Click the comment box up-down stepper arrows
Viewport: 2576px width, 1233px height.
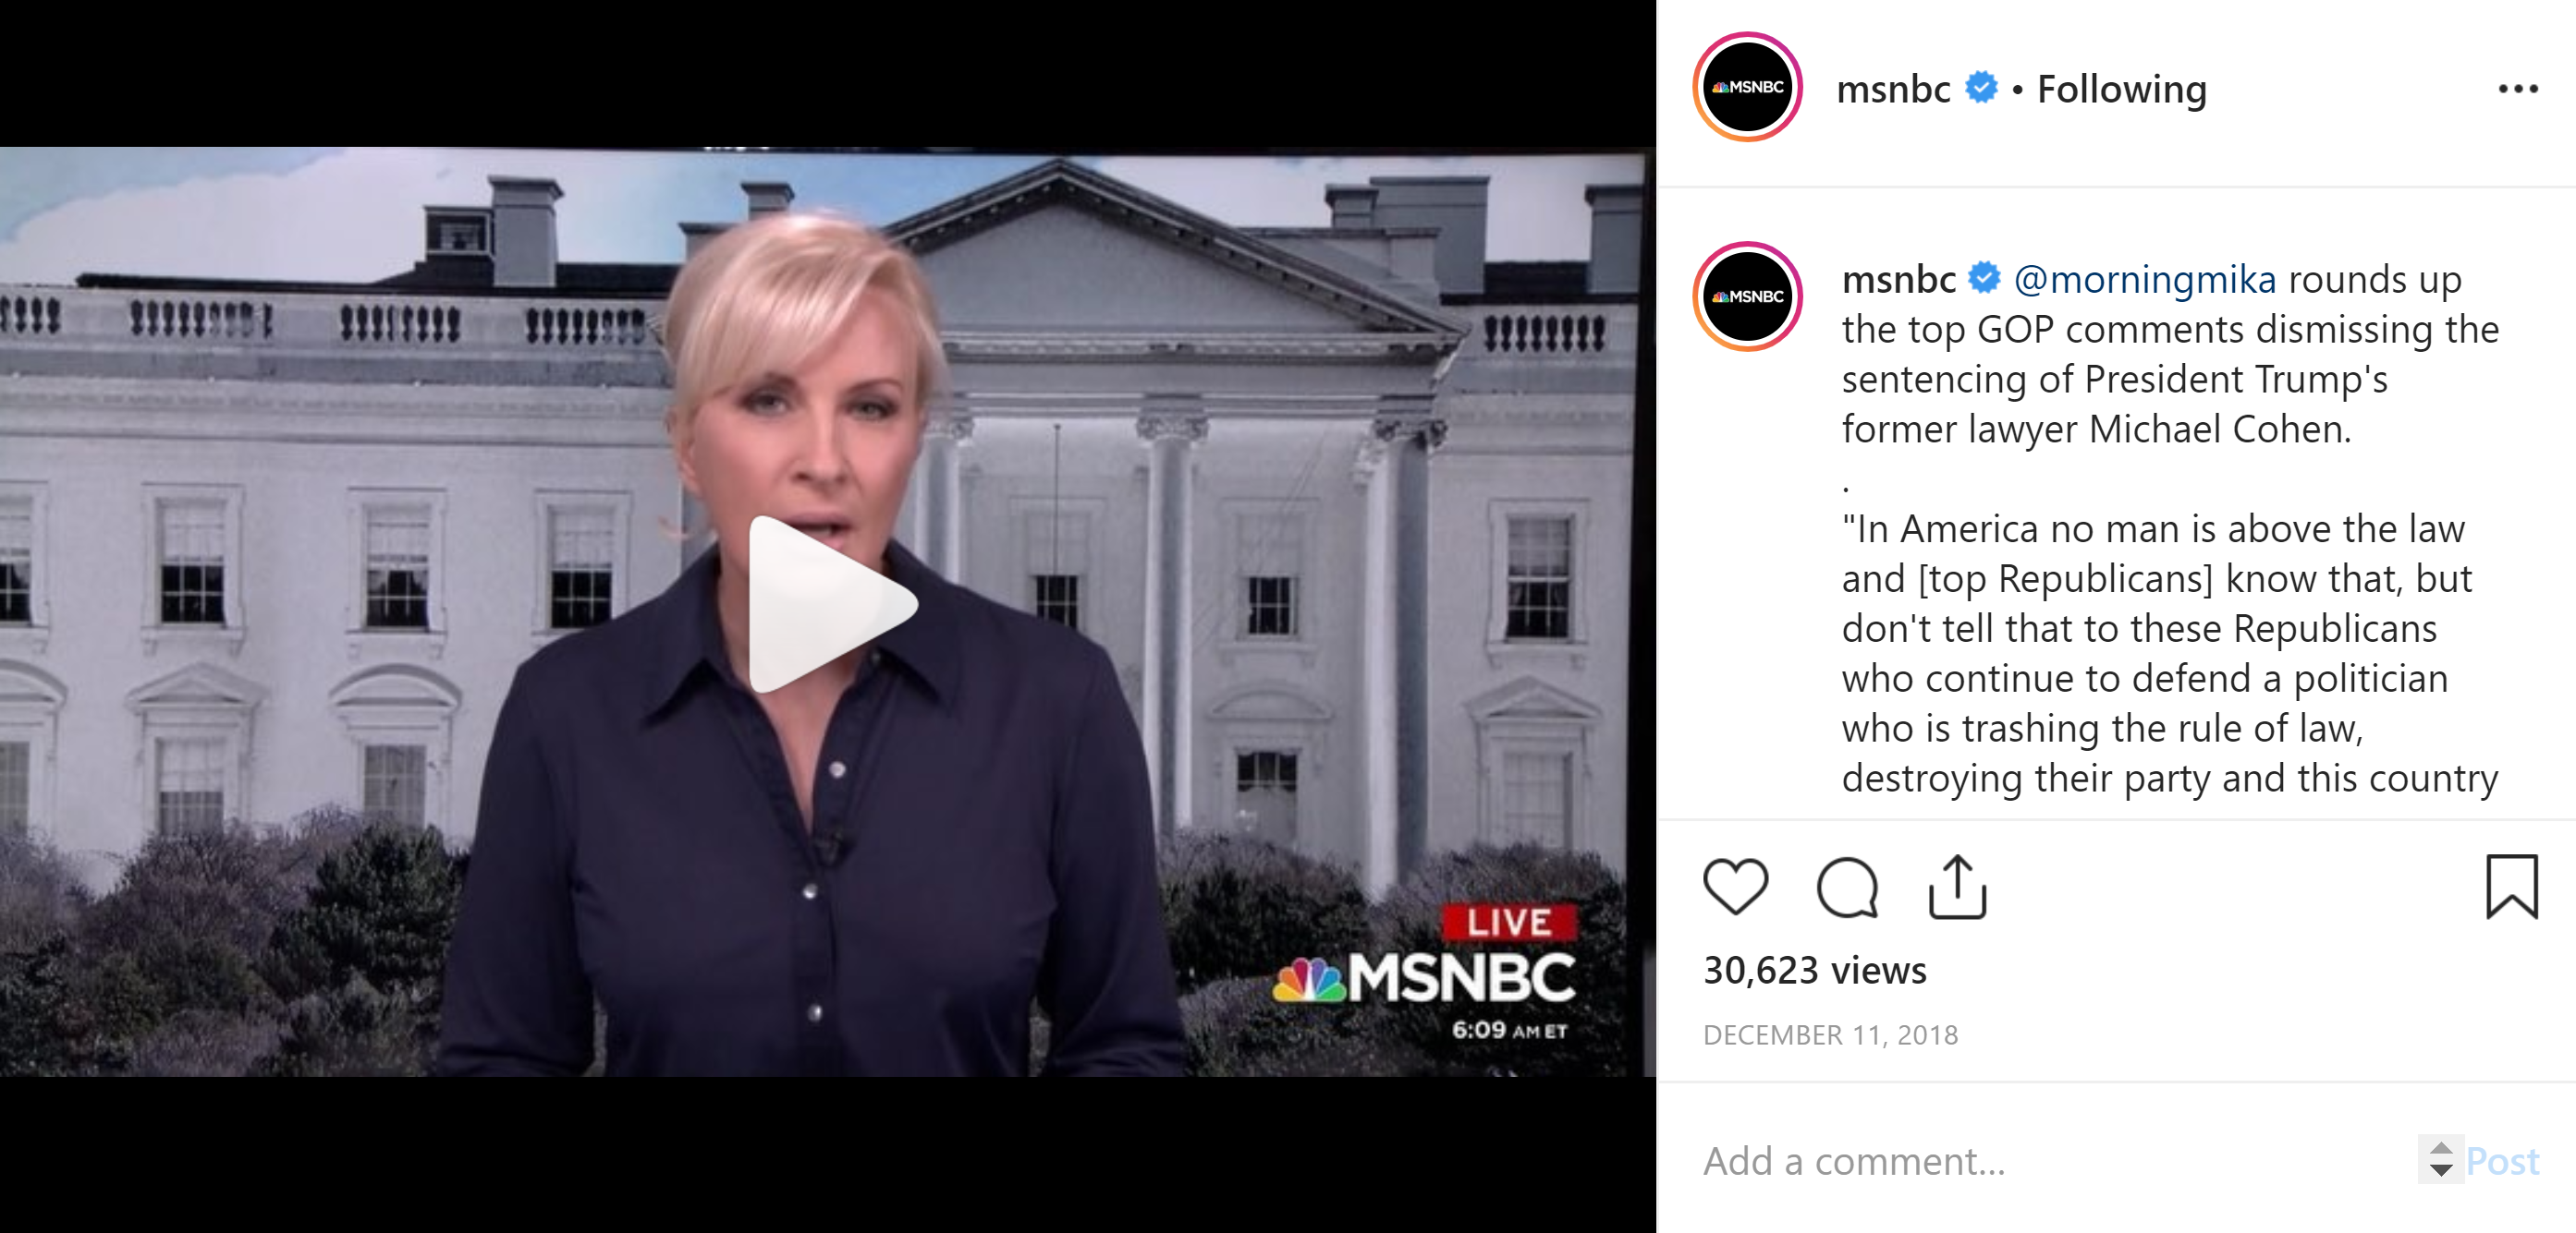click(2441, 1159)
